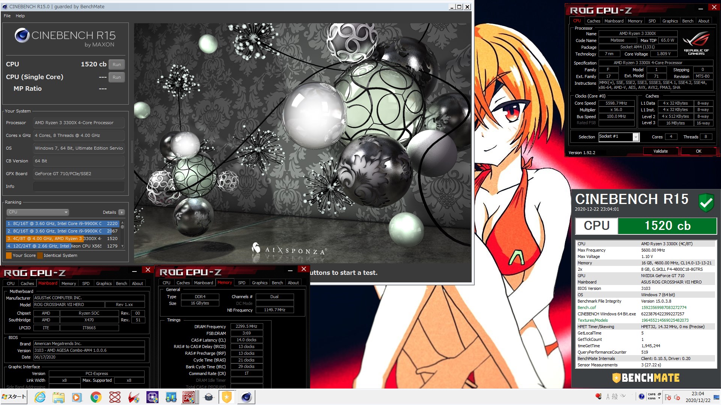Image resolution: width=721 pixels, height=405 pixels.
Task: Select the AMD Ryzen 3 3300X ranking row
Action: [62, 238]
